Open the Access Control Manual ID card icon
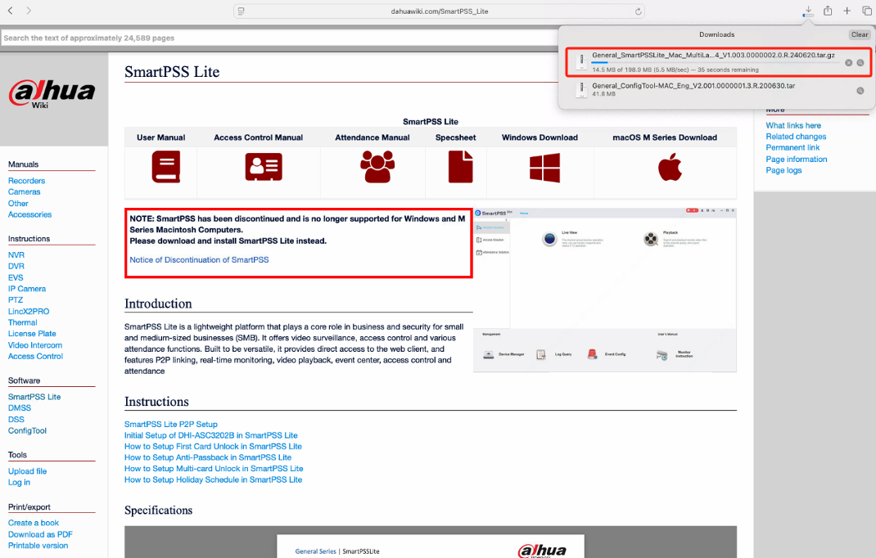 tap(263, 167)
